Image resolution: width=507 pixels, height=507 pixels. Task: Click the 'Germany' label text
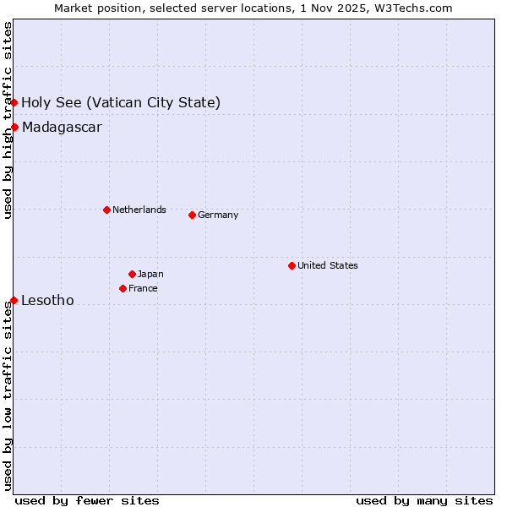218,215
